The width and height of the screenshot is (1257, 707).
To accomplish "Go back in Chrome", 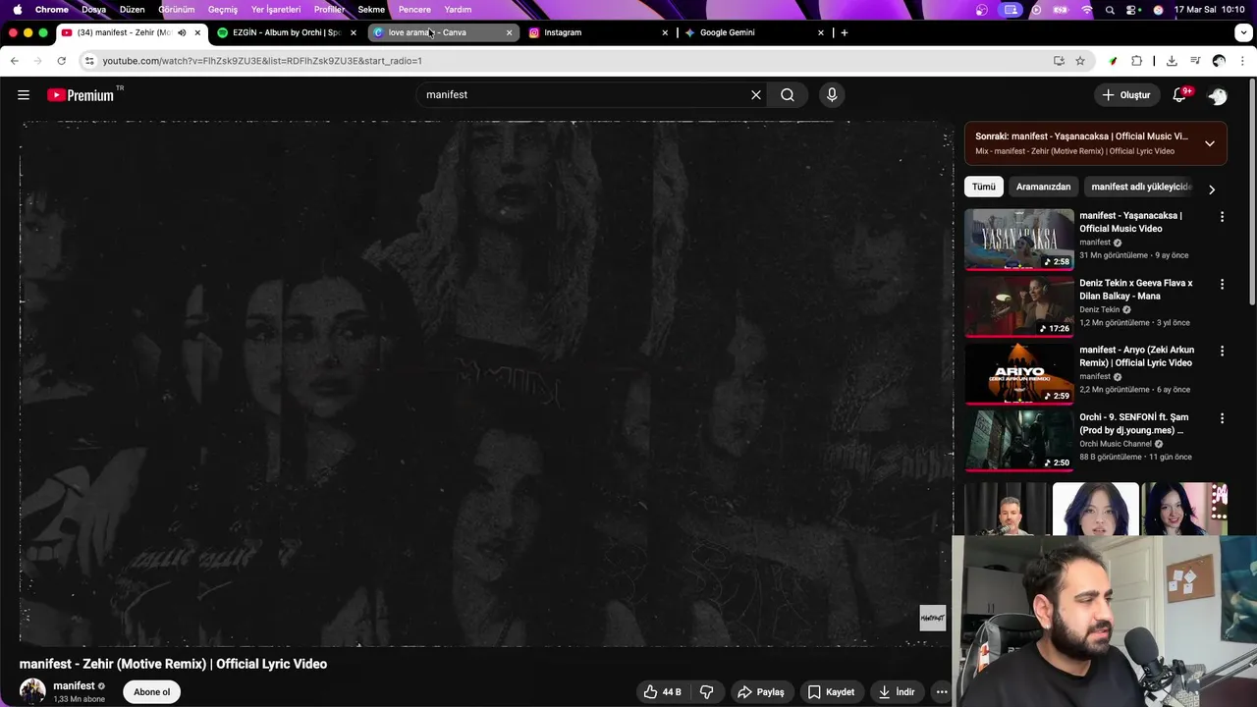I will coord(15,61).
